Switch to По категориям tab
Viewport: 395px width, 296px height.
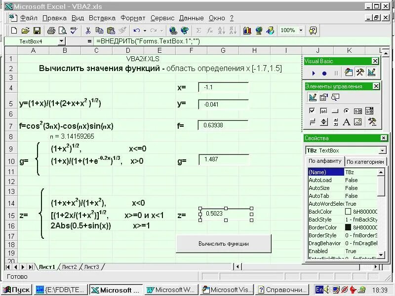click(365, 162)
